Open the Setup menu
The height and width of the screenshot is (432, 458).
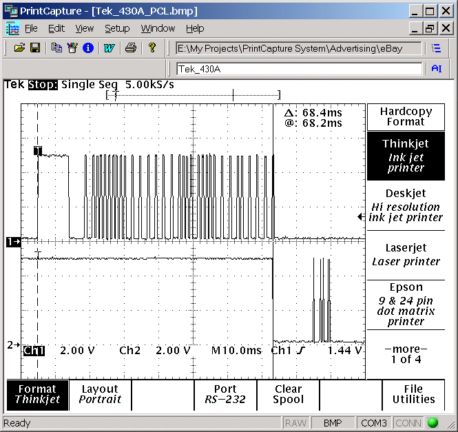click(117, 29)
